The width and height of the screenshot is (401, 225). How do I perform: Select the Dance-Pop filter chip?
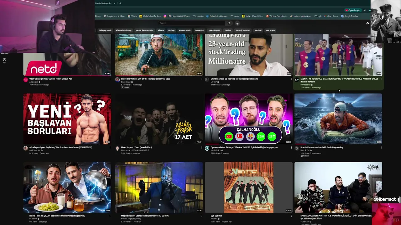(200, 30)
